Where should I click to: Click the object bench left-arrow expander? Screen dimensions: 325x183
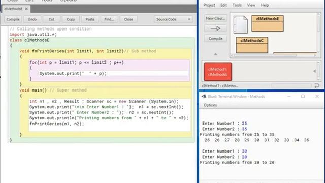pyautogui.click(x=314, y=71)
